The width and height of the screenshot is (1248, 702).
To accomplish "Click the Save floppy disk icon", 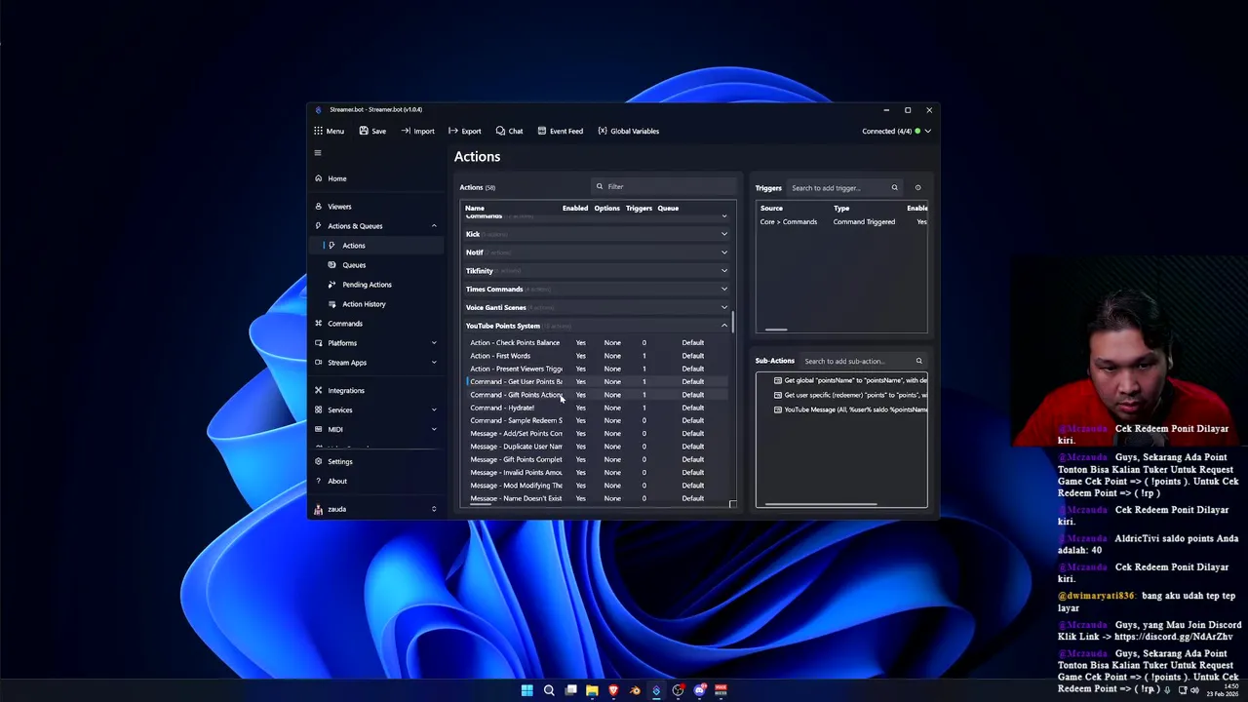I will pos(364,131).
